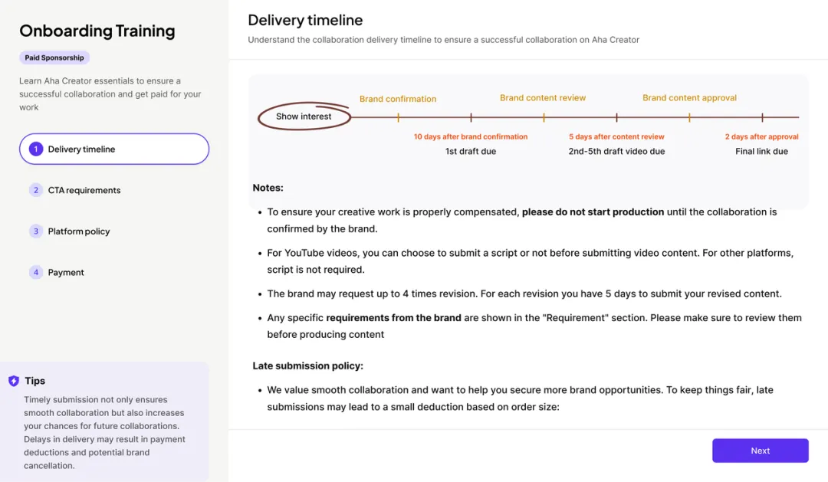Go to CTA requirements step
Screen dimensions: 828x482
pyautogui.click(x=84, y=190)
